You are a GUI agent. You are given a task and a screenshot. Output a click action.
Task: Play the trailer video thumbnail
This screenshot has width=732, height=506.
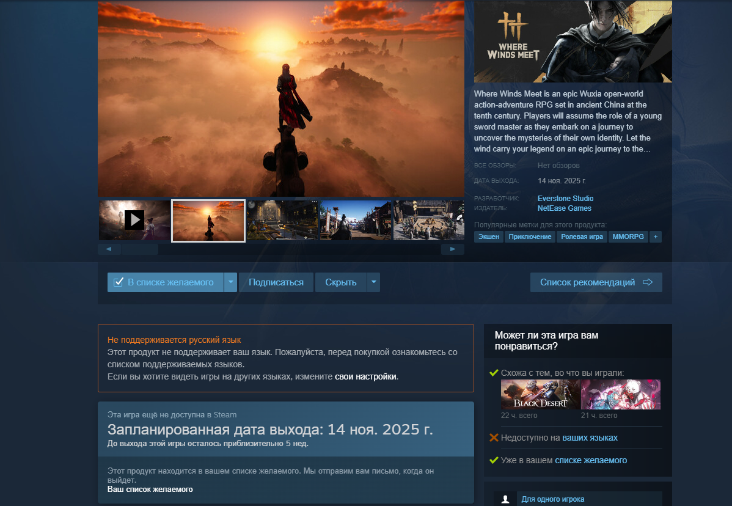click(134, 221)
